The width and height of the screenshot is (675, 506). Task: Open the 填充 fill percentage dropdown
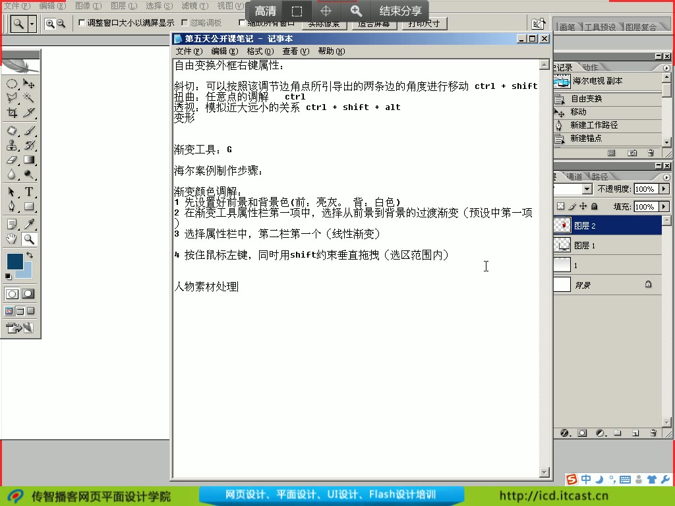pos(664,207)
